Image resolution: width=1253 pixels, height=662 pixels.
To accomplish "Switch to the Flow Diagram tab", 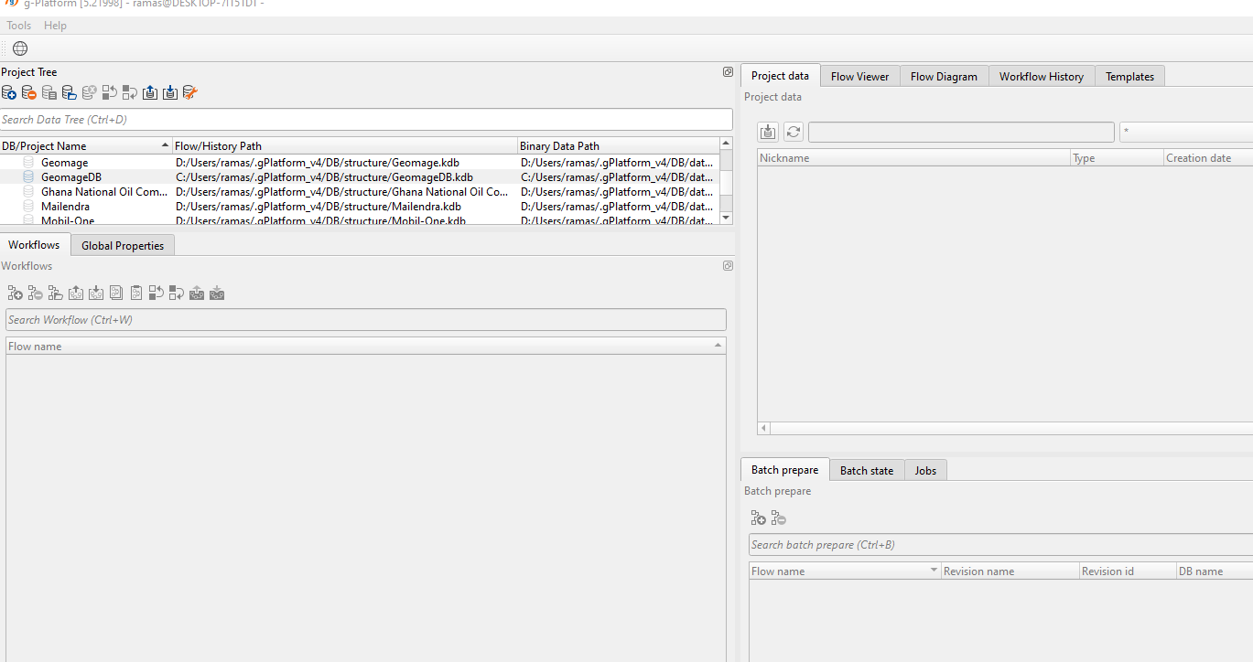I will coord(944,77).
